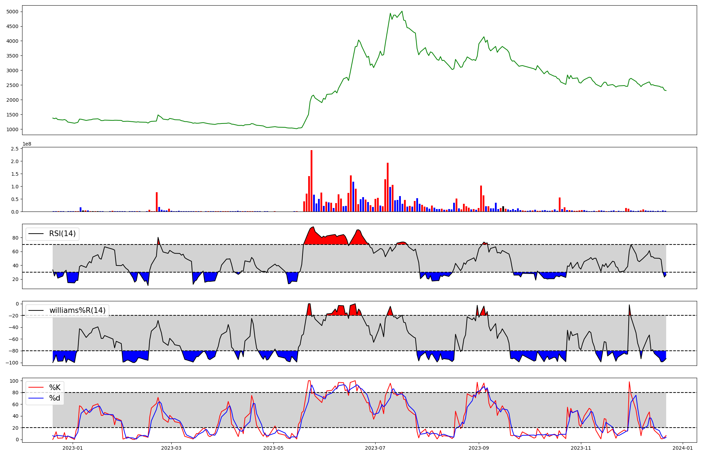Click the tallest red volume bar

point(311,181)
